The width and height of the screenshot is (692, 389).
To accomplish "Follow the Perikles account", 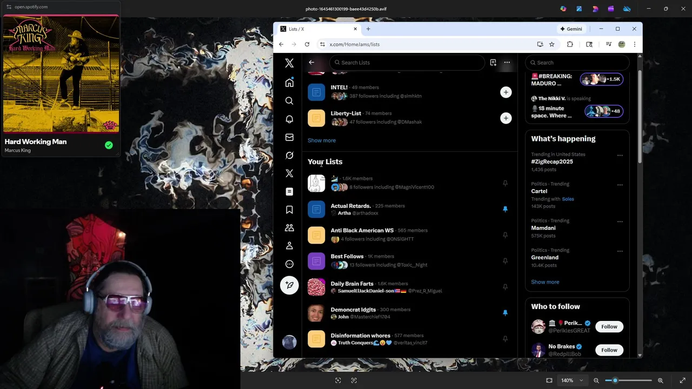I will 609,326.
